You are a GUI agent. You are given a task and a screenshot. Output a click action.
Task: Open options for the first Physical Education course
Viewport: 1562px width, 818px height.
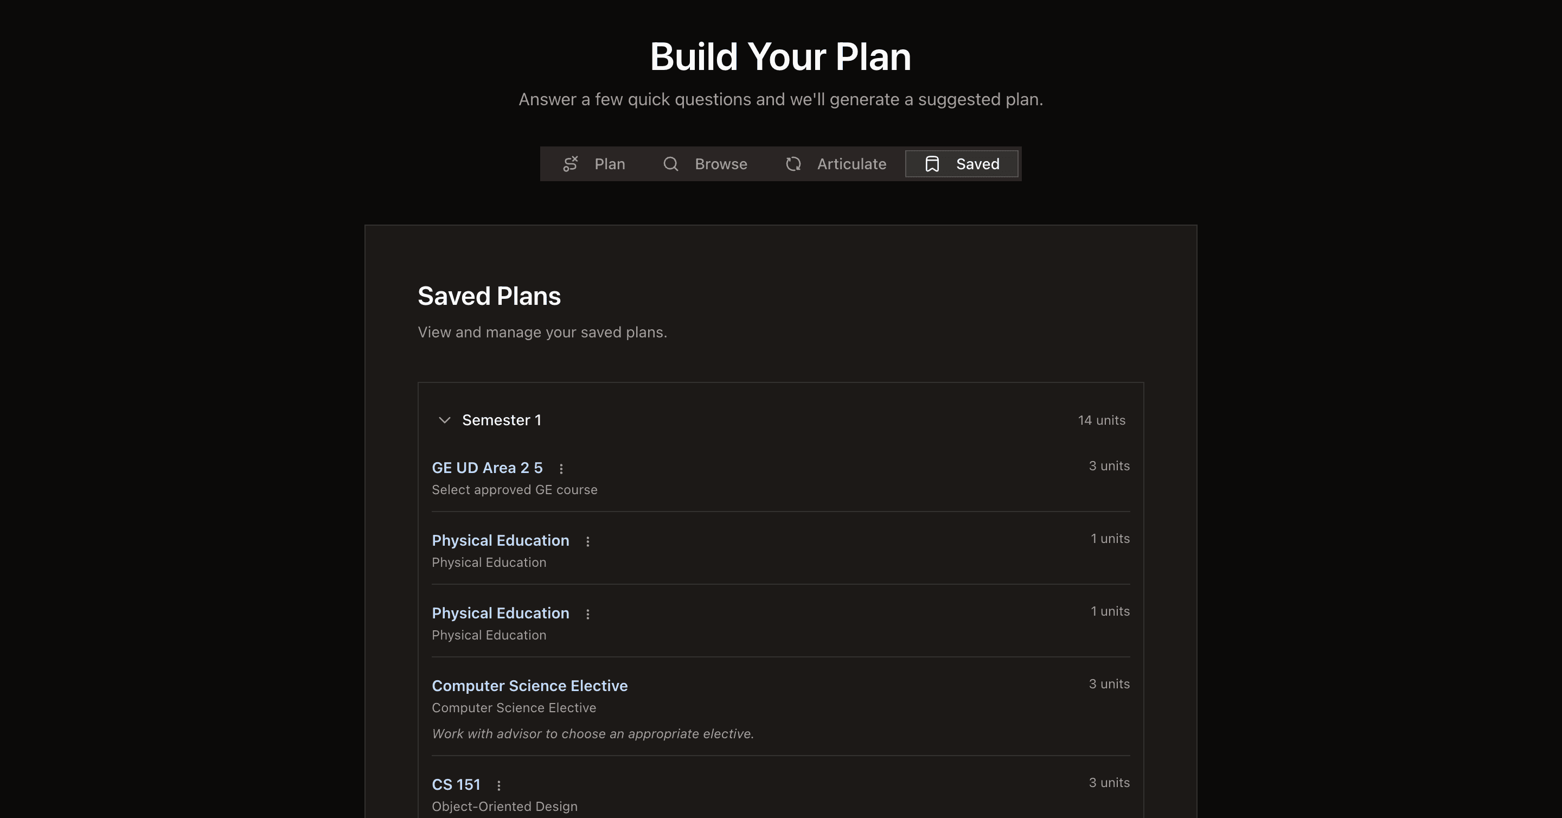[587, 541]
